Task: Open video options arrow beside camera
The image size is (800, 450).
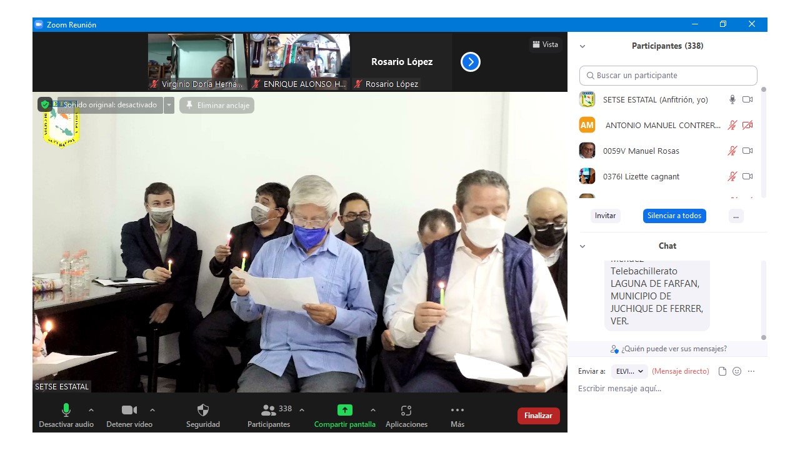Action: point(152,410)
